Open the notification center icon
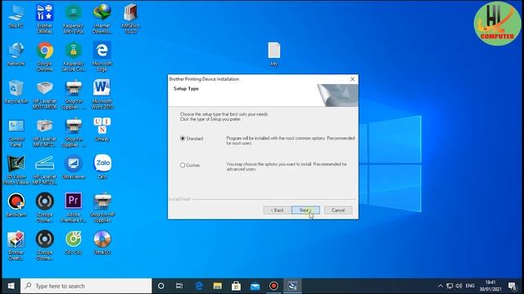 tap(513, 286)
